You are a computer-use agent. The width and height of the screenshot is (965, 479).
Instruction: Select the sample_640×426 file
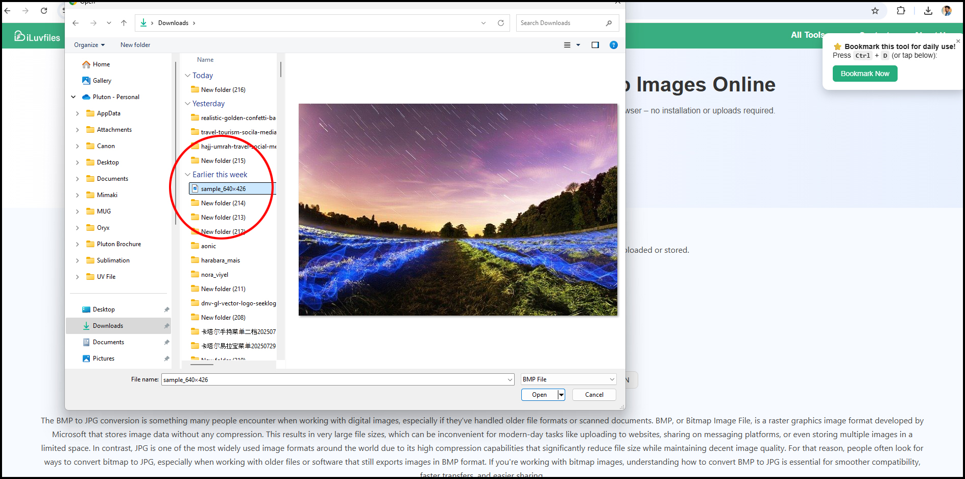coord(223,189)
